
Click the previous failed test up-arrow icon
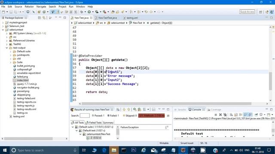coord(128,110)
